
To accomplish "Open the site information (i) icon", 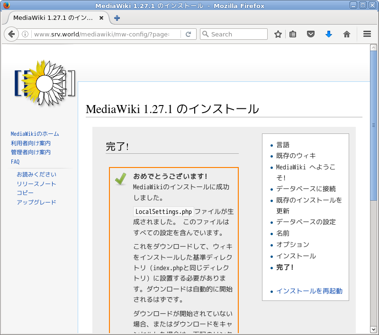I will point(25,34).
